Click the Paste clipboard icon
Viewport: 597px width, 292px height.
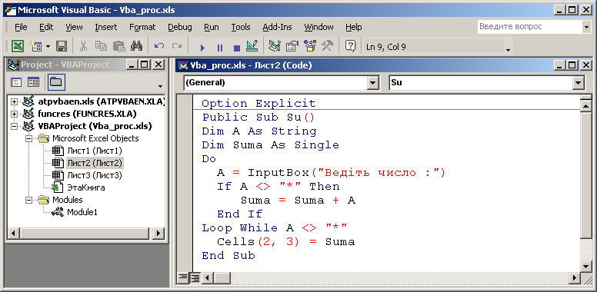pos(118,46)
